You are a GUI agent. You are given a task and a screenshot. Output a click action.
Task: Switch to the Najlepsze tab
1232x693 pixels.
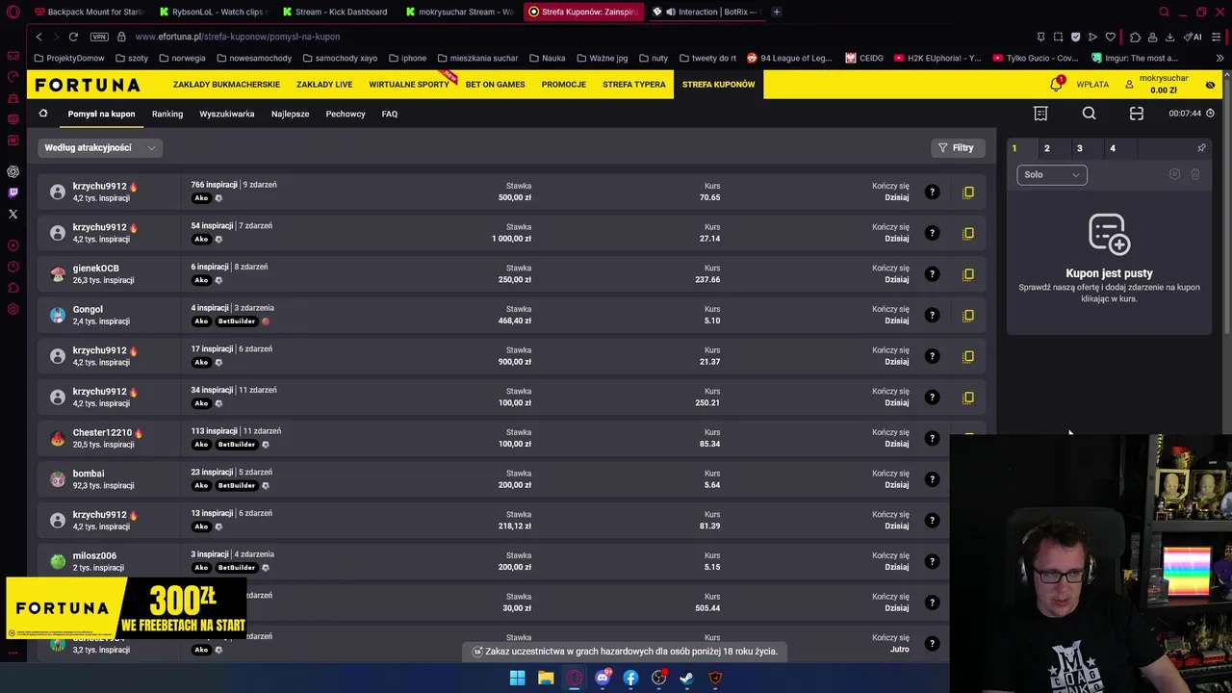[x=291, y=114]
